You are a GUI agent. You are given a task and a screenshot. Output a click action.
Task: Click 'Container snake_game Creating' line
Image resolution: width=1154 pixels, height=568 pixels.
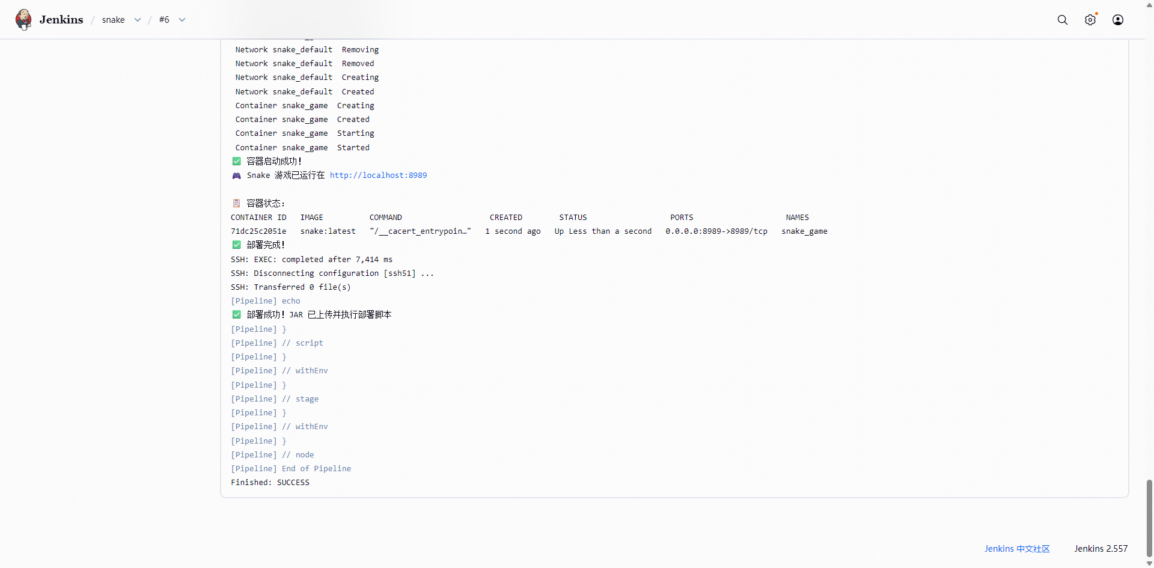pos(305,106)
